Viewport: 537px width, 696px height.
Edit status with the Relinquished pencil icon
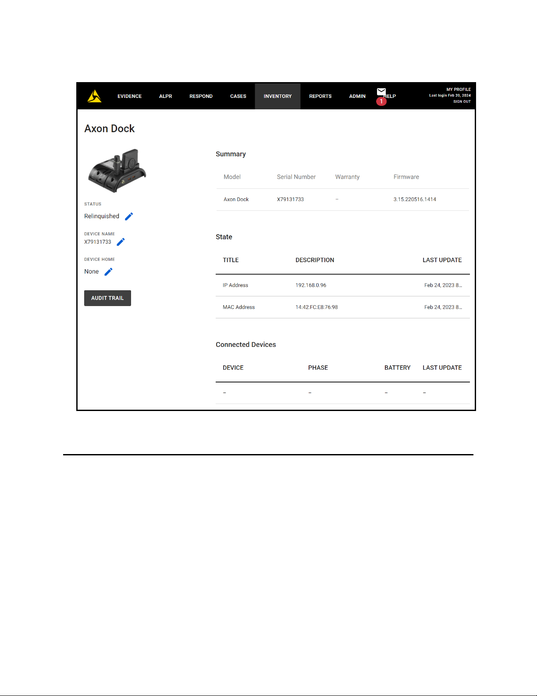click(x=129, y=216)
